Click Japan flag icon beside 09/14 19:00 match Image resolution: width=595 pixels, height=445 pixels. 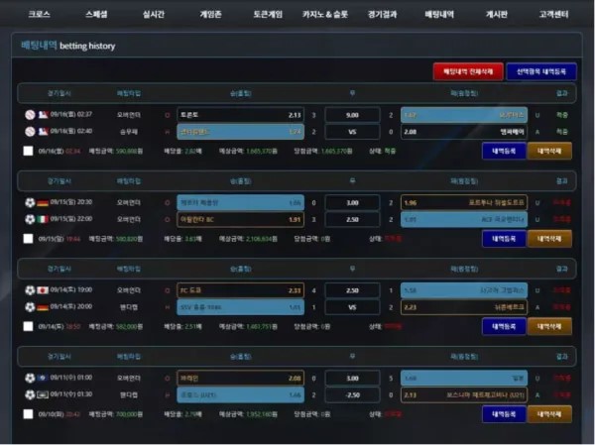click(x=42, y=289)
